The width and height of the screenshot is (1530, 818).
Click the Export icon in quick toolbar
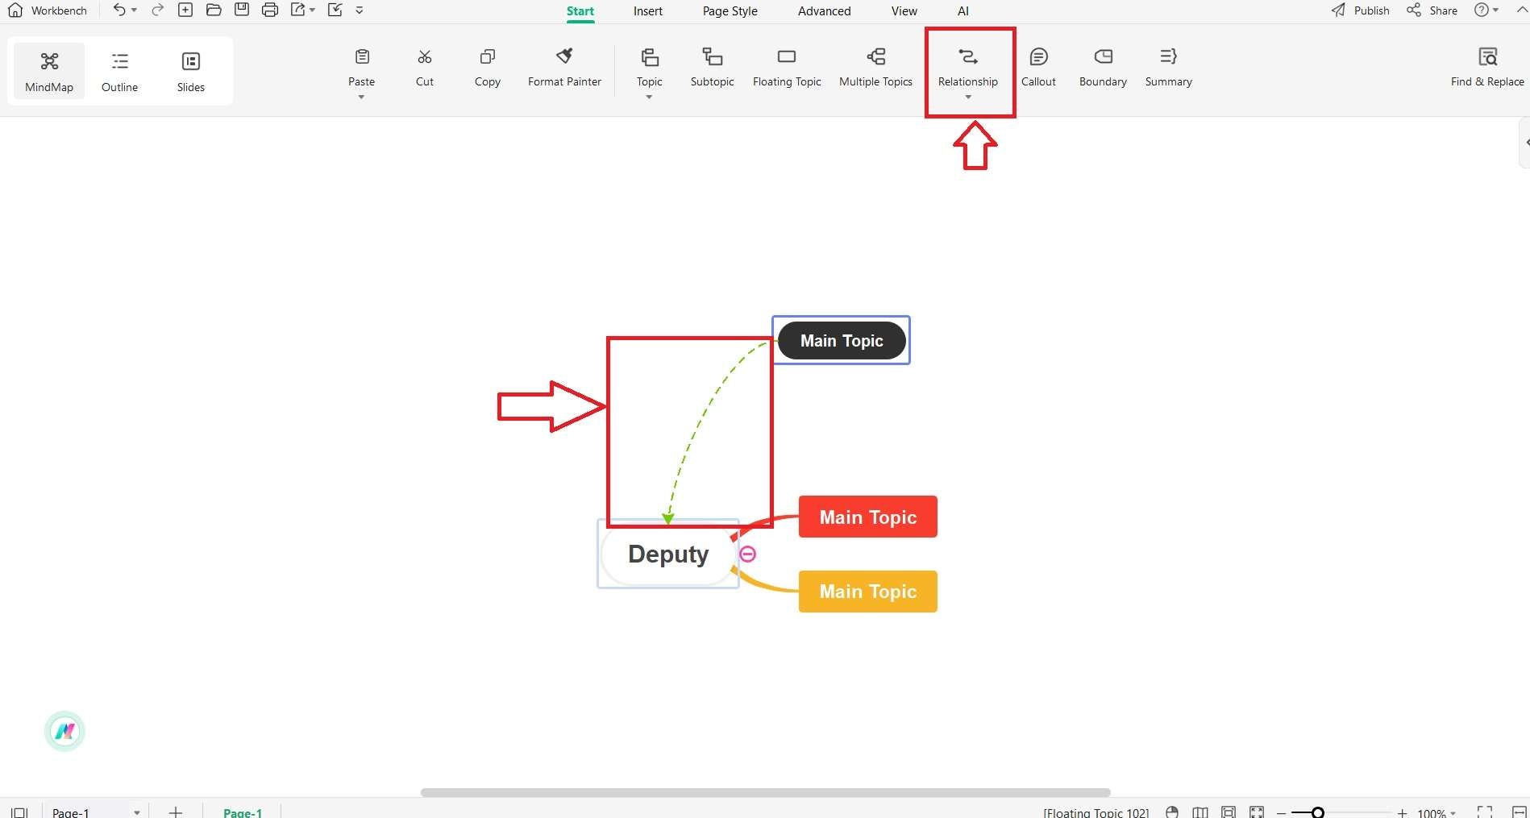[298, 10]
